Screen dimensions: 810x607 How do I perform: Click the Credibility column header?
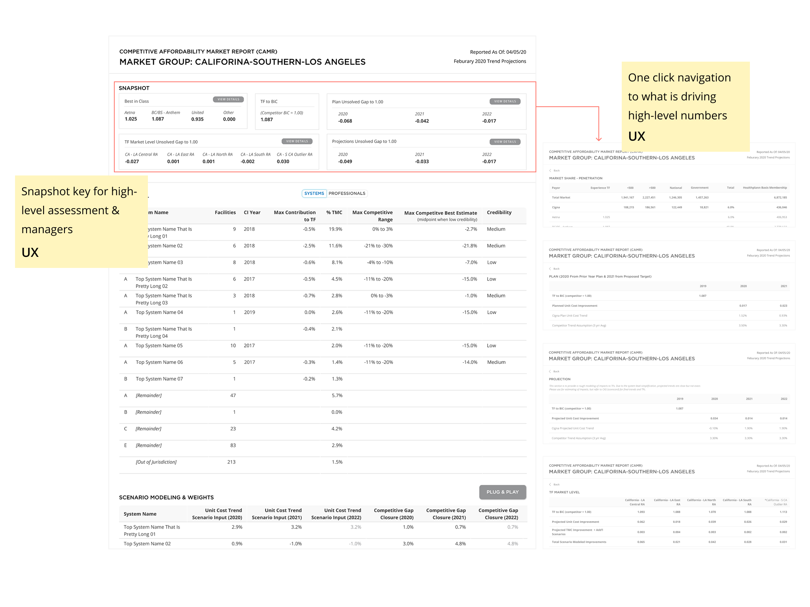coord(499,213)
